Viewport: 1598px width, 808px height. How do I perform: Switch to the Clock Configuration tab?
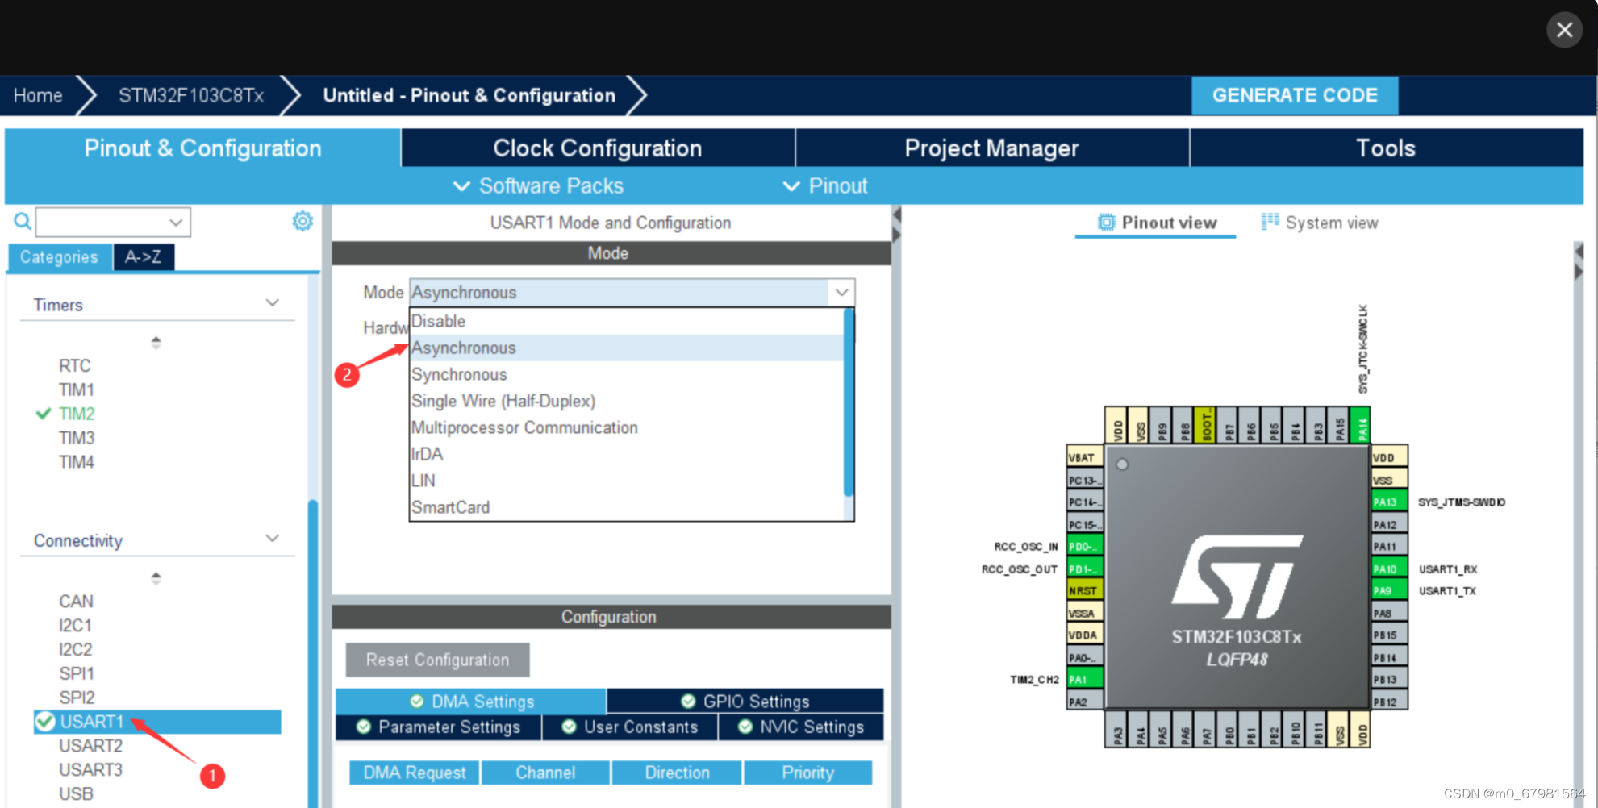coord(598,148)
